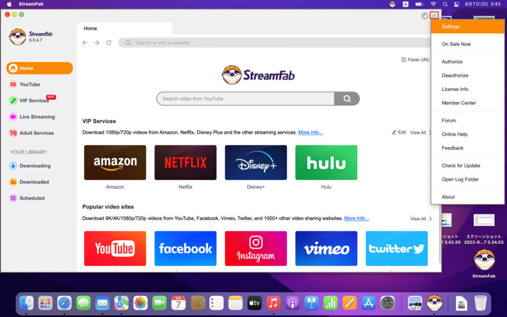
Task: Open License Info from the menu
Action: [x=467, y=89]
